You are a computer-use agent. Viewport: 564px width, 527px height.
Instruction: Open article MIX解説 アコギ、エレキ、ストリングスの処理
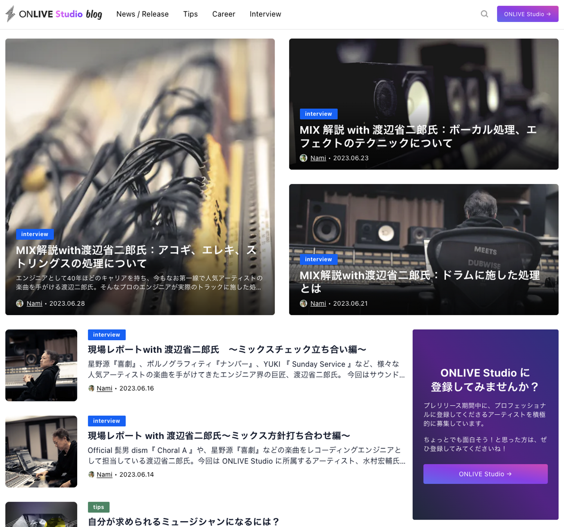136,256
